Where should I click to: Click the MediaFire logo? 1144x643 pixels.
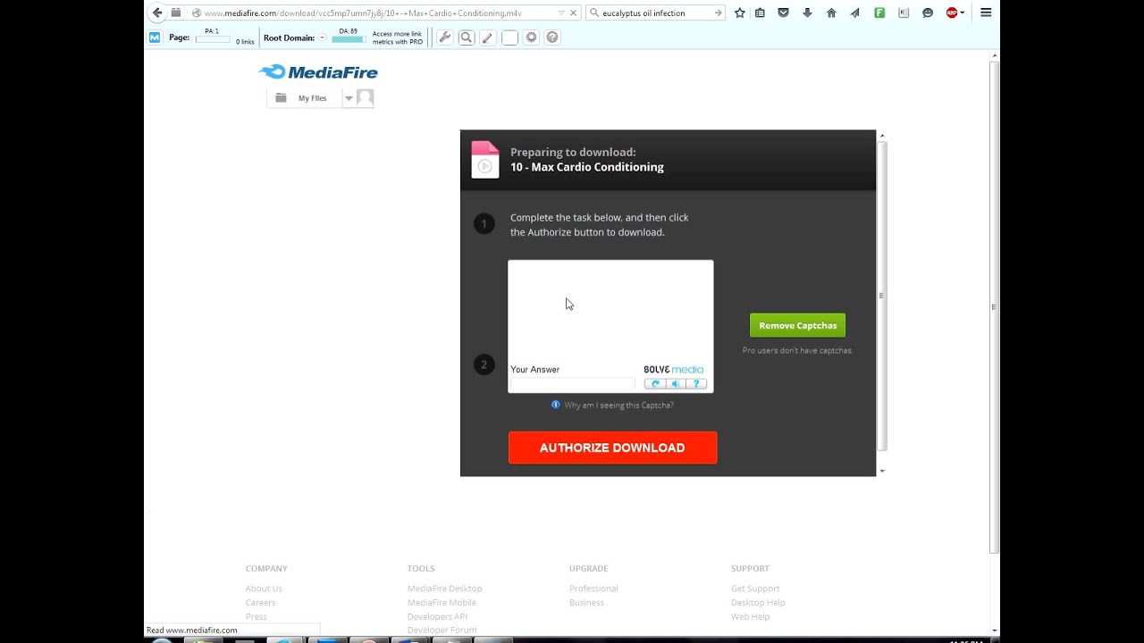tap(318, 72)
